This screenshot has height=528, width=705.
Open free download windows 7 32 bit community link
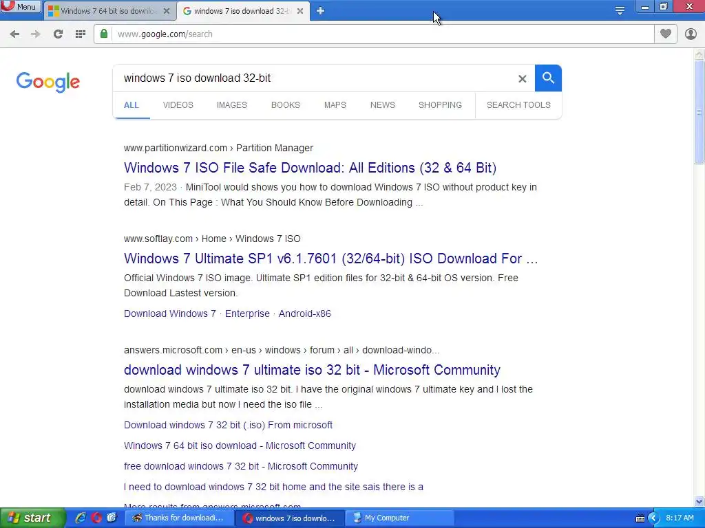[x=241, y=467]
